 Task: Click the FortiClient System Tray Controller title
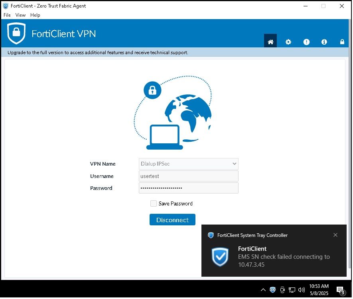[253, 236]
